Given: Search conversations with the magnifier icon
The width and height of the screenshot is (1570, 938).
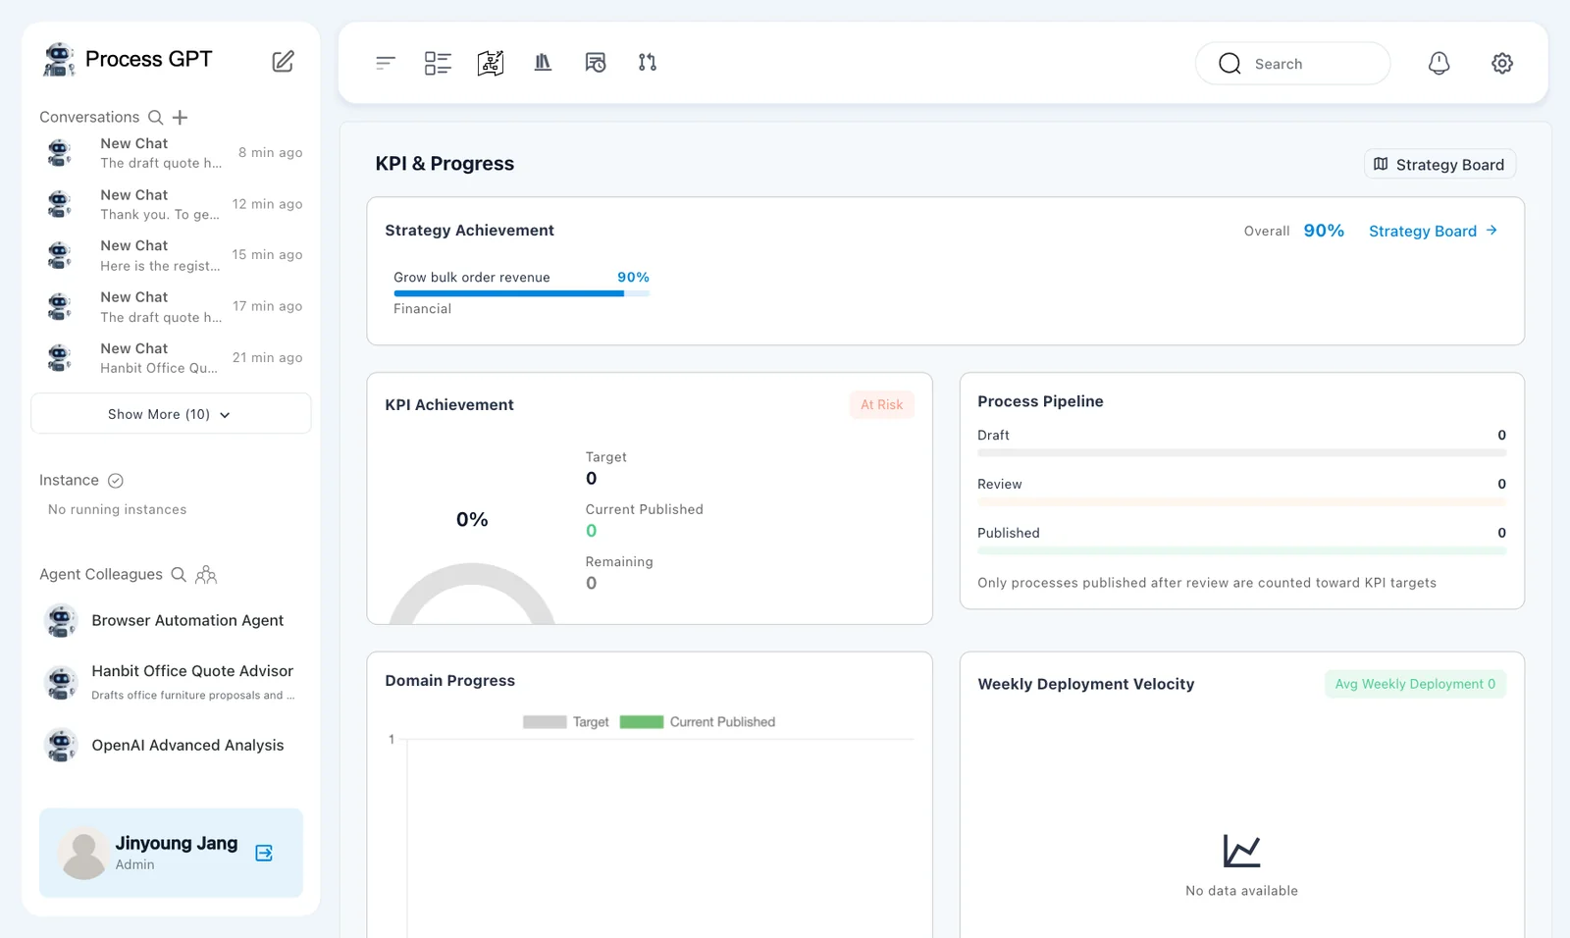Looking at the screenshot, I should (x=155, y=117).
